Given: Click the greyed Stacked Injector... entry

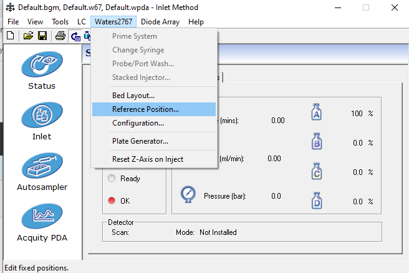Looking at the screenshot, I should [x=154, y=77].
